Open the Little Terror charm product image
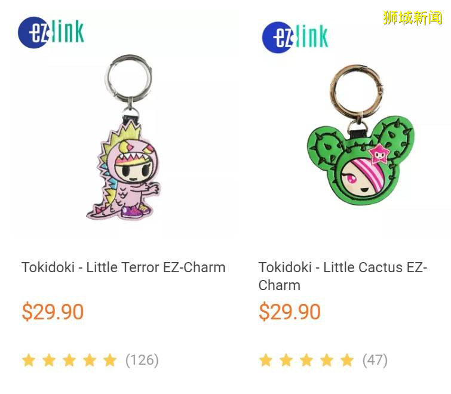 [124, 137]
